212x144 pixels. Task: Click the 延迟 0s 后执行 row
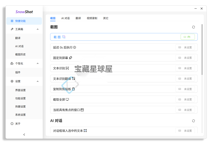pos(124,47)
